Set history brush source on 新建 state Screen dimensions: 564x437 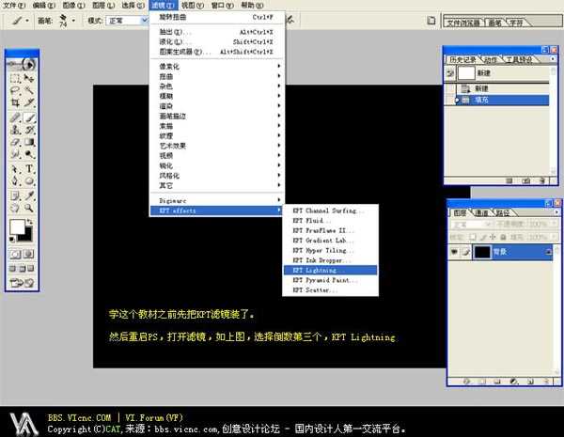[x=450, y=88]
